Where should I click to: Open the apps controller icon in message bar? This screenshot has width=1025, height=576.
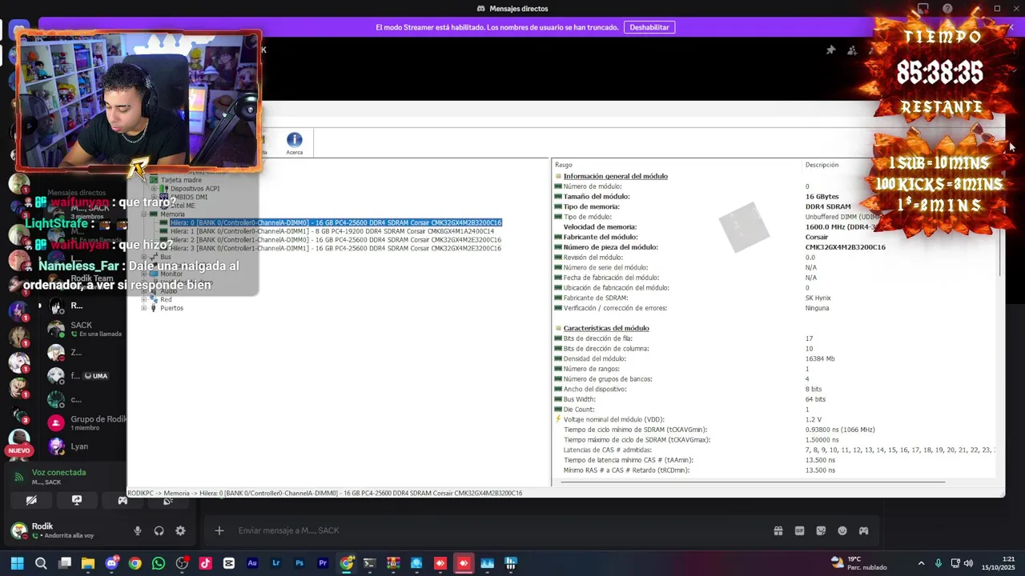863,530
